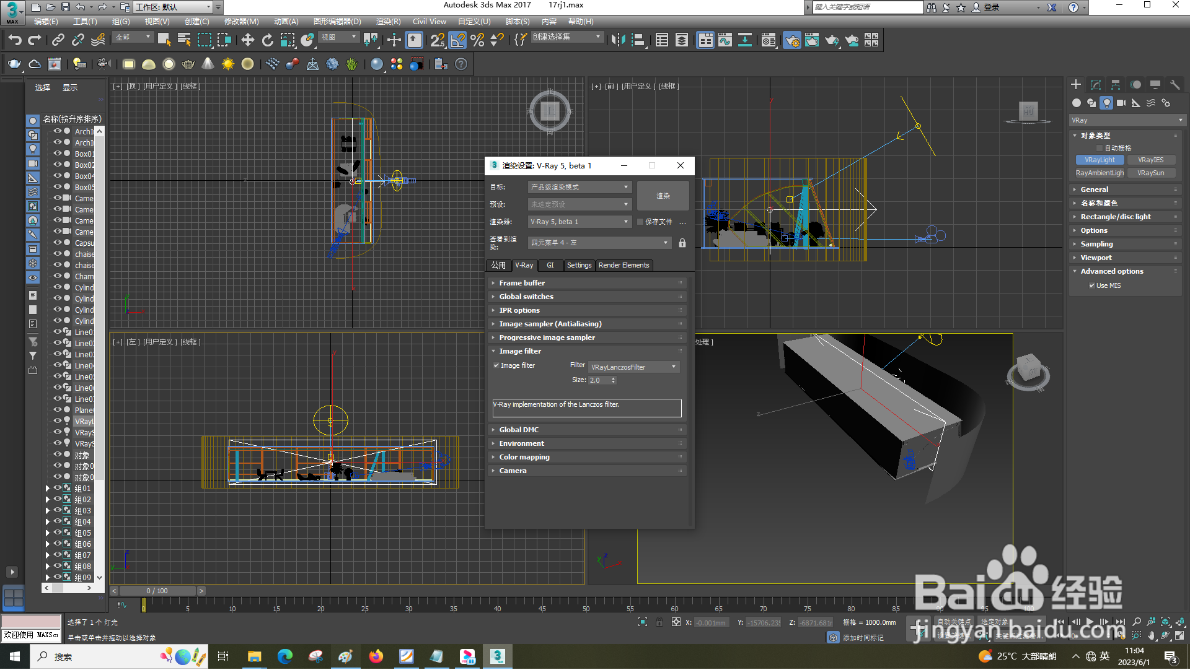The height and width of the screenshot is (670, 1190).
Task: Click the help question-mark icon in second toolbar
Action: (x=461, y=64)
